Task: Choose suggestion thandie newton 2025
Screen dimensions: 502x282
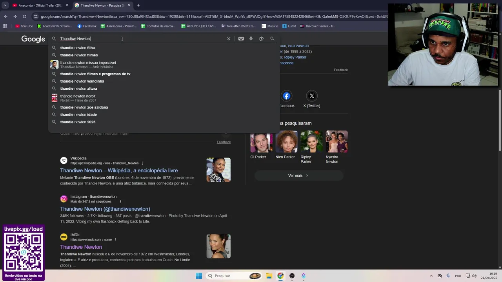Action: 164,122
